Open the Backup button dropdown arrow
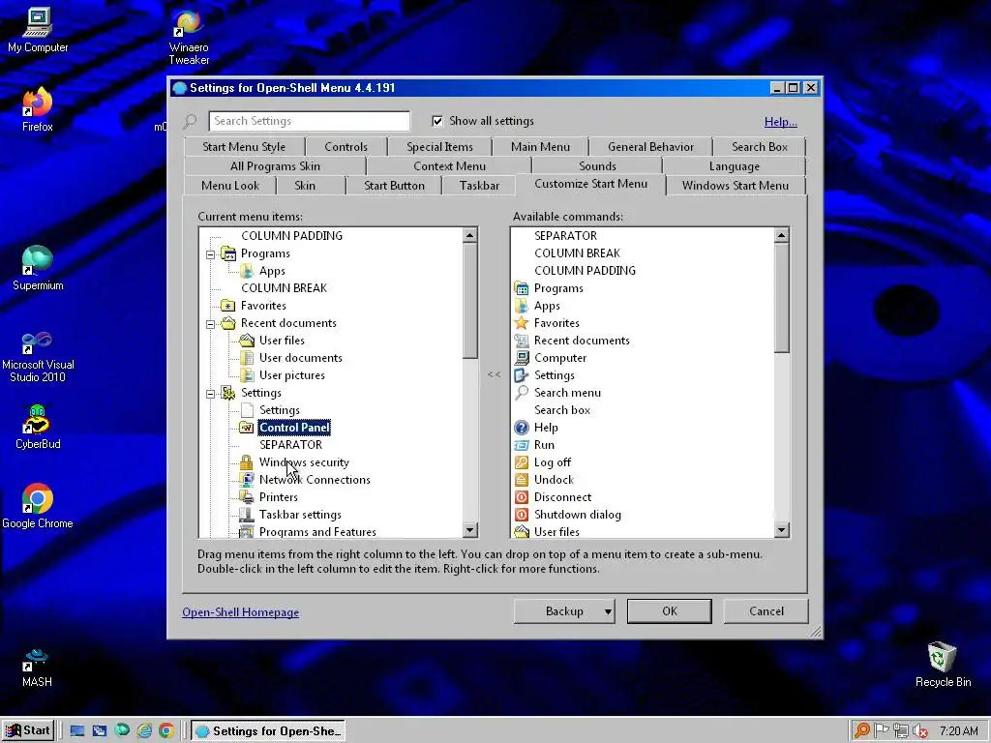 tap(608, 611)
